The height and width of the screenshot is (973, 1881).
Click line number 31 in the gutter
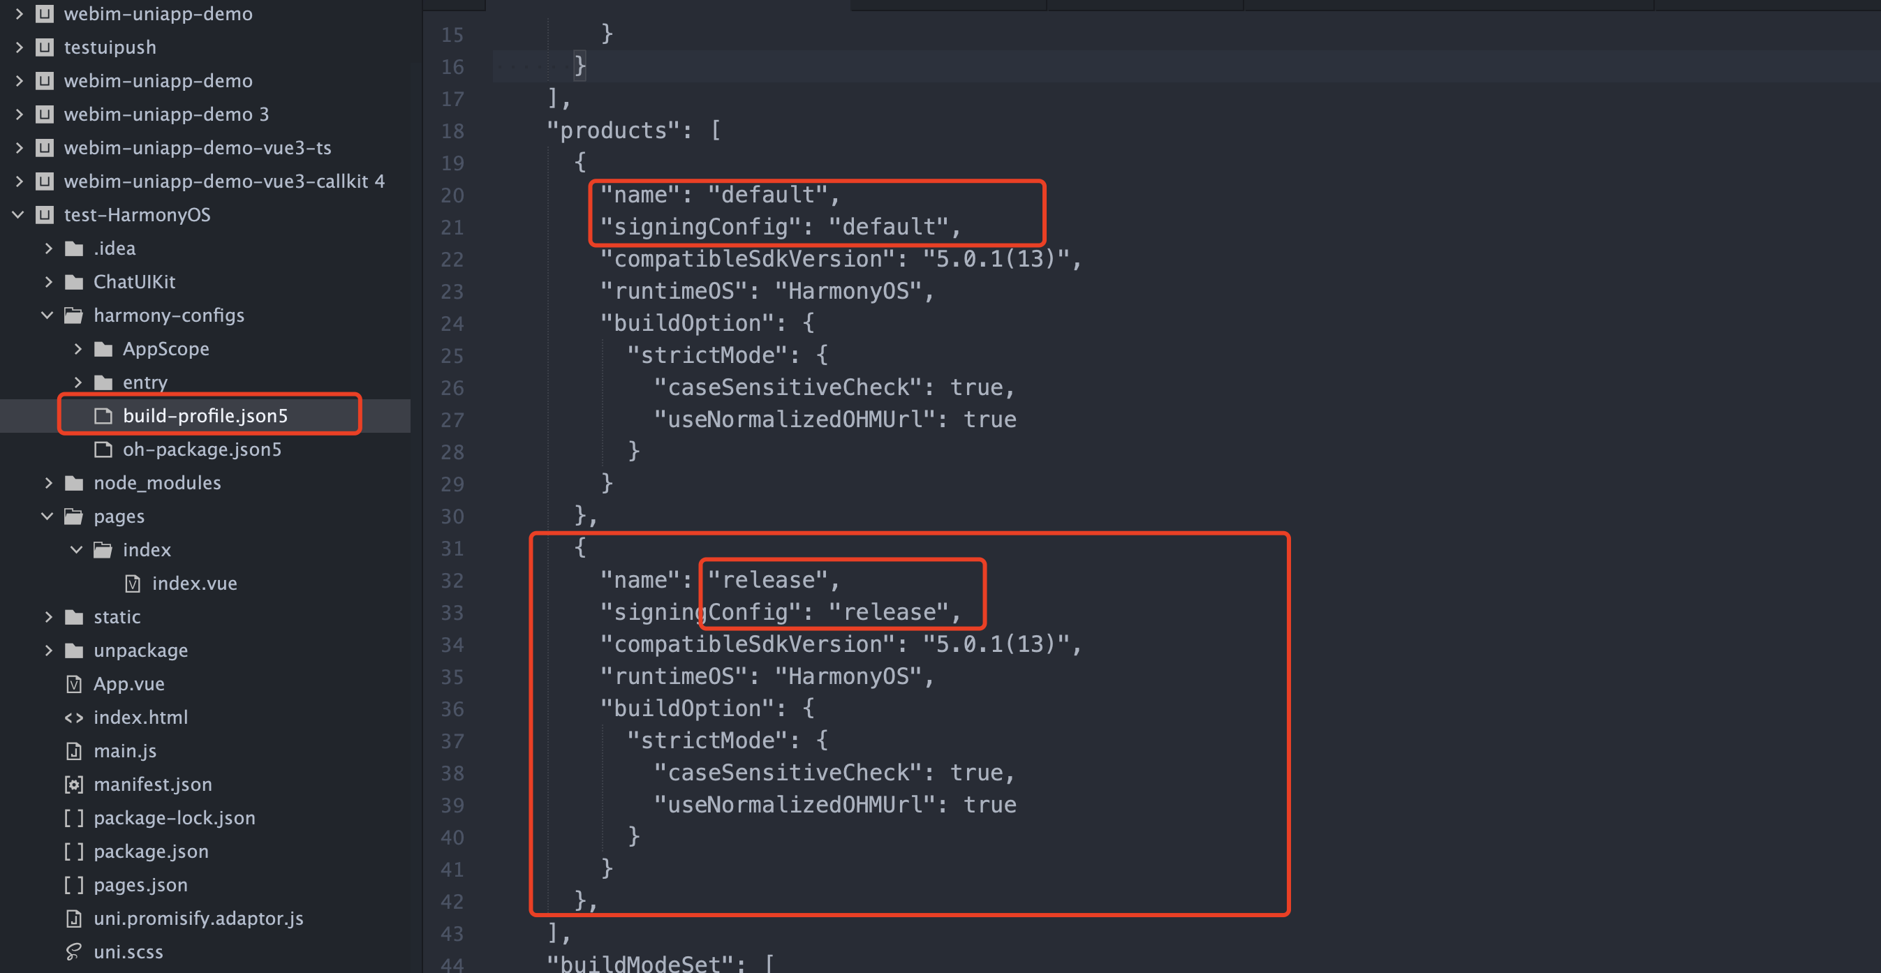coord(452,549)
